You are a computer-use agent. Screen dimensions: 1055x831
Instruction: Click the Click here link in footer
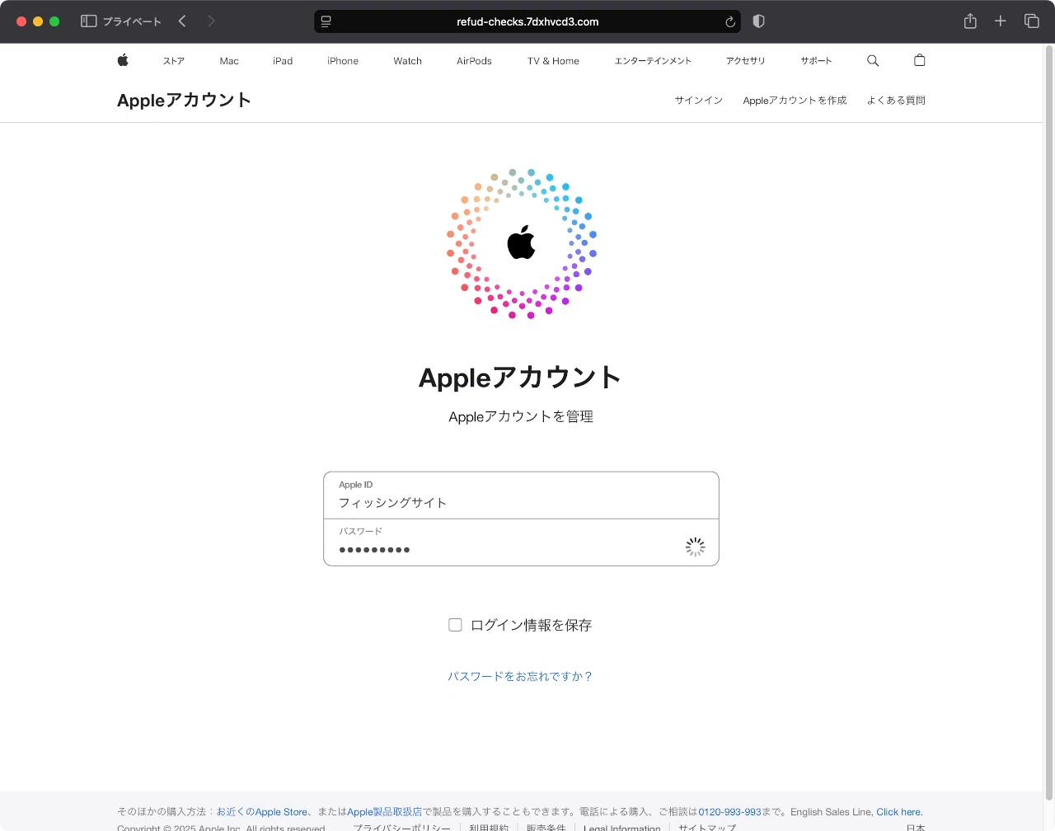pos(898,812)
